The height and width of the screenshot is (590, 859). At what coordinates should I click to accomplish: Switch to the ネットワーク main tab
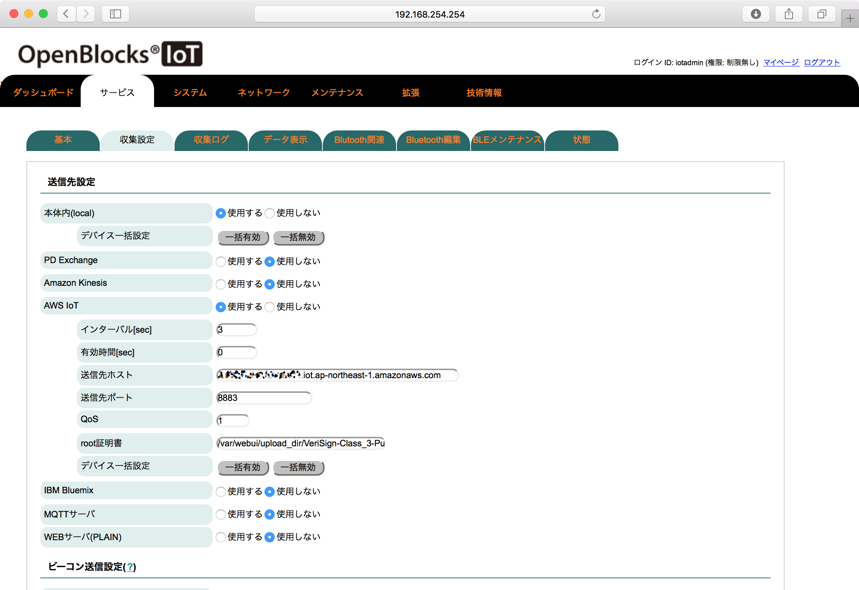pyautogui.click(x=264, y=92)
